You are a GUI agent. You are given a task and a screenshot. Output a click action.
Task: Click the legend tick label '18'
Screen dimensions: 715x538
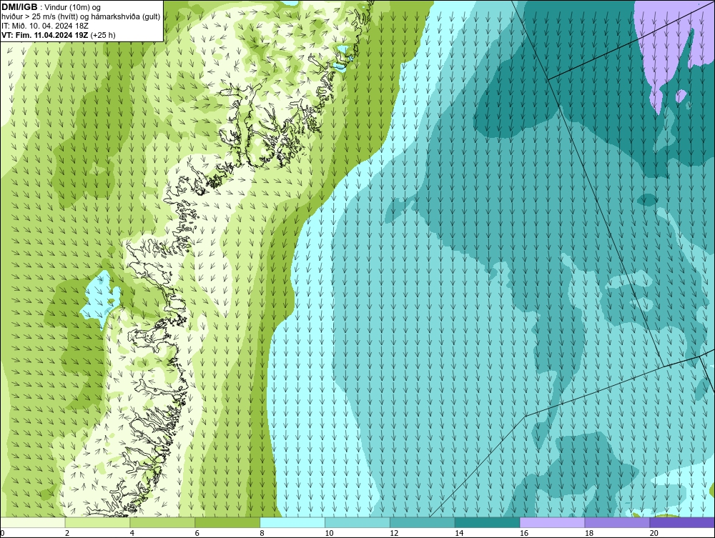click(x=588, y=533)
